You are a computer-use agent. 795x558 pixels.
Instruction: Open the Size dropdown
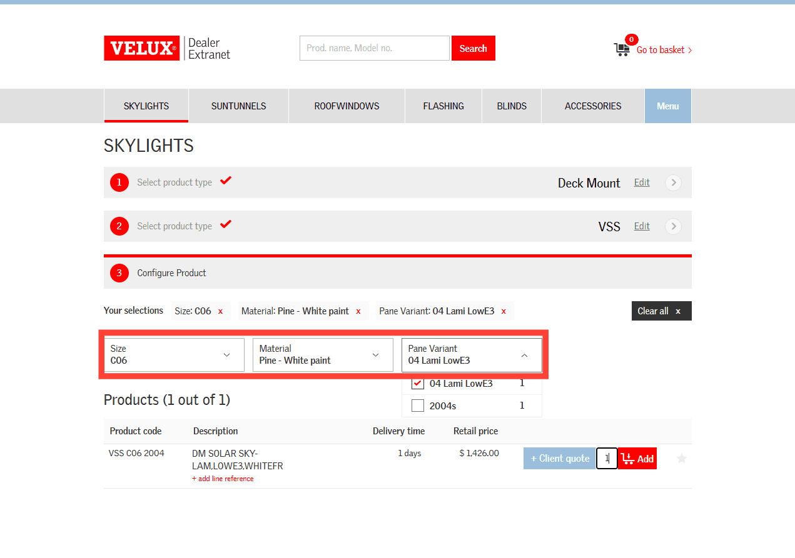(x=174, y=355)
